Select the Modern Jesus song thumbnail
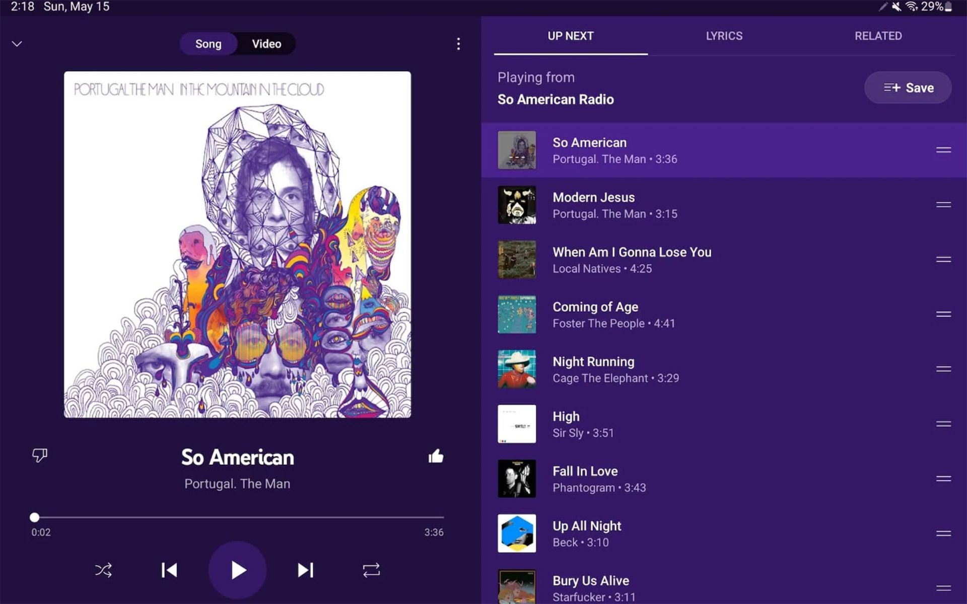 pos(518,204)
